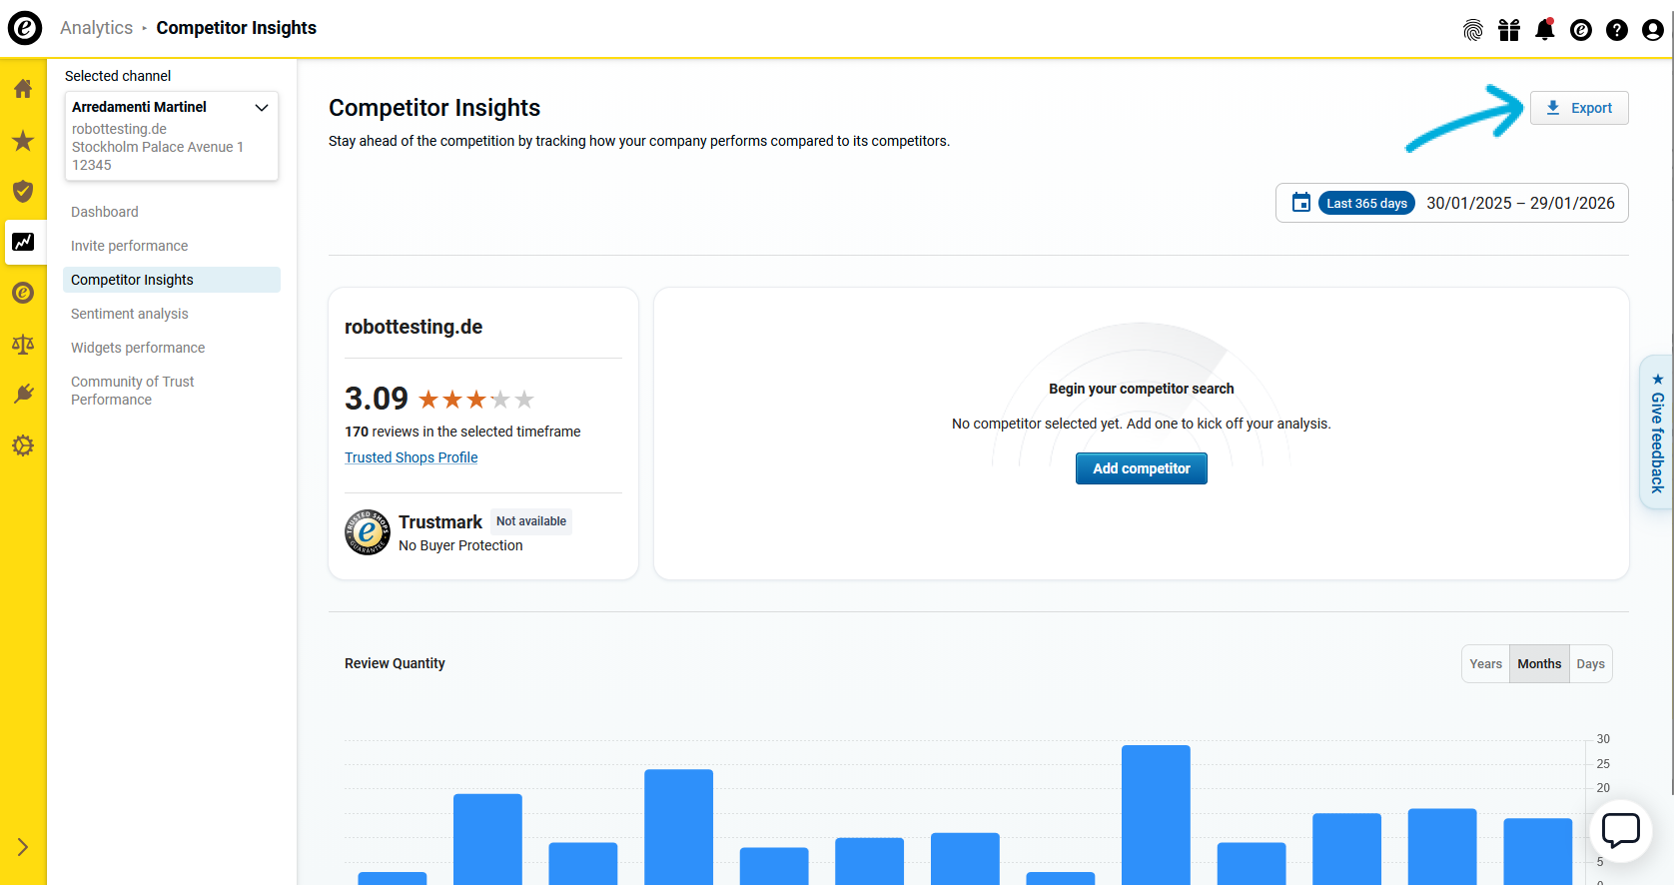
Task: Open Widgets performance menu item
Action: point(138,348)
